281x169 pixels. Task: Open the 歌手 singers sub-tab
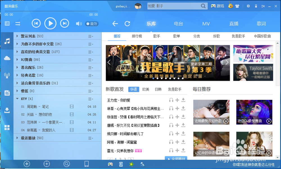pyautogui.click(x=157, y=36)
